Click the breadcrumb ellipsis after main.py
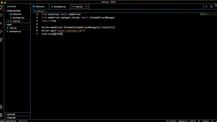 click(47, 11)
